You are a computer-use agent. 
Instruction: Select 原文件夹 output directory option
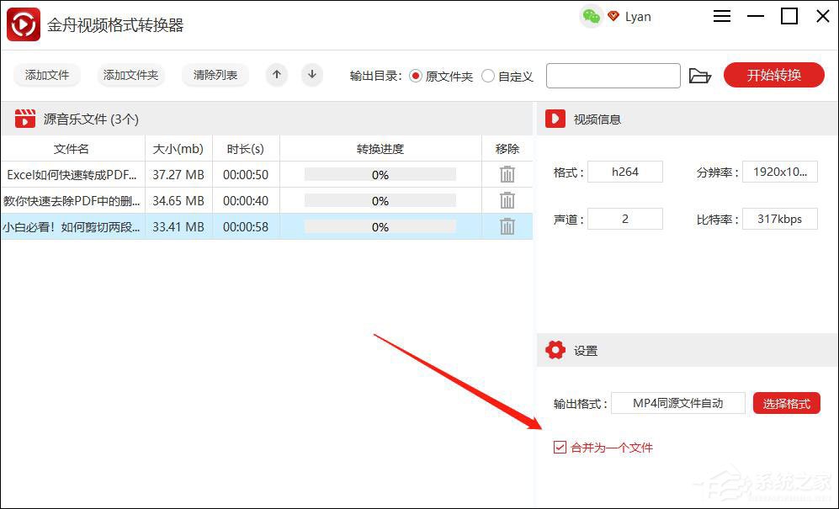[x=415, y=75]
